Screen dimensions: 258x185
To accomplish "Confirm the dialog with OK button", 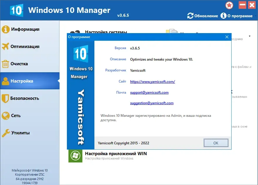I will (x=216, y=143).
